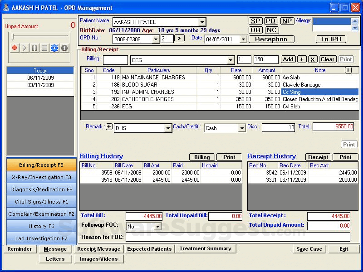Switch to X-Ray/Investigation F3 tab
363x272 pixels.
pyautogui.click(x=41, y=177)
